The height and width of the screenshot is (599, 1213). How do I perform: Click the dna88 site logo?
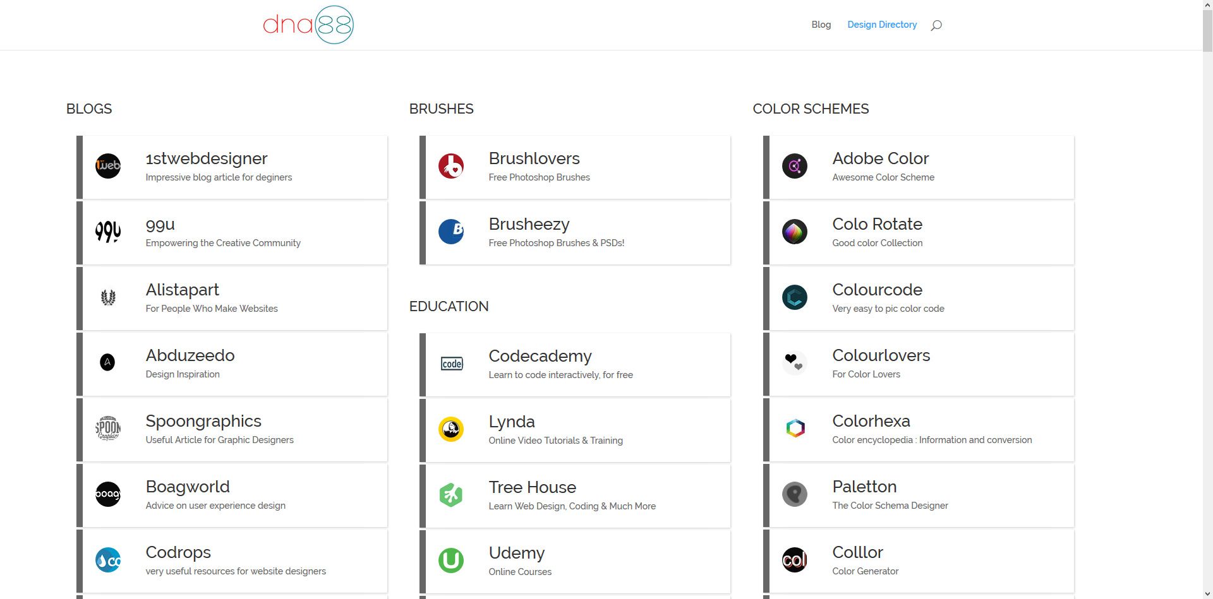click(308, 25)
